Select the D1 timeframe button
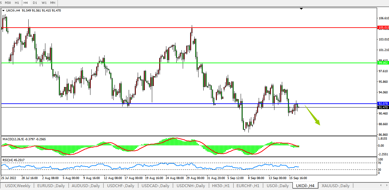The image size is (389, 190). point(35,3)
